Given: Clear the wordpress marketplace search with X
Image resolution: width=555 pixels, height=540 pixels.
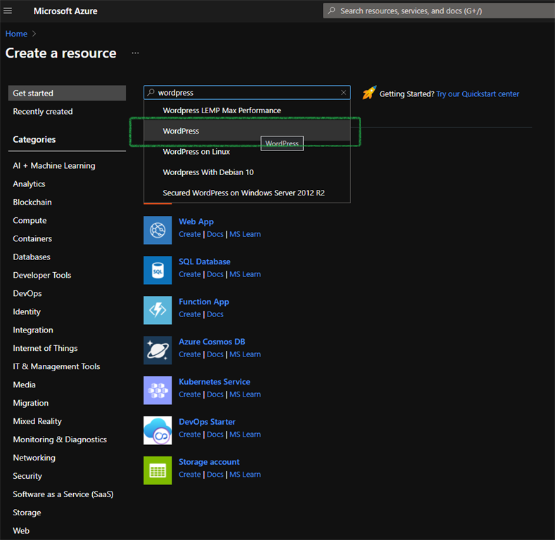Looking at the screenshot, I should (x=343, y=92).
